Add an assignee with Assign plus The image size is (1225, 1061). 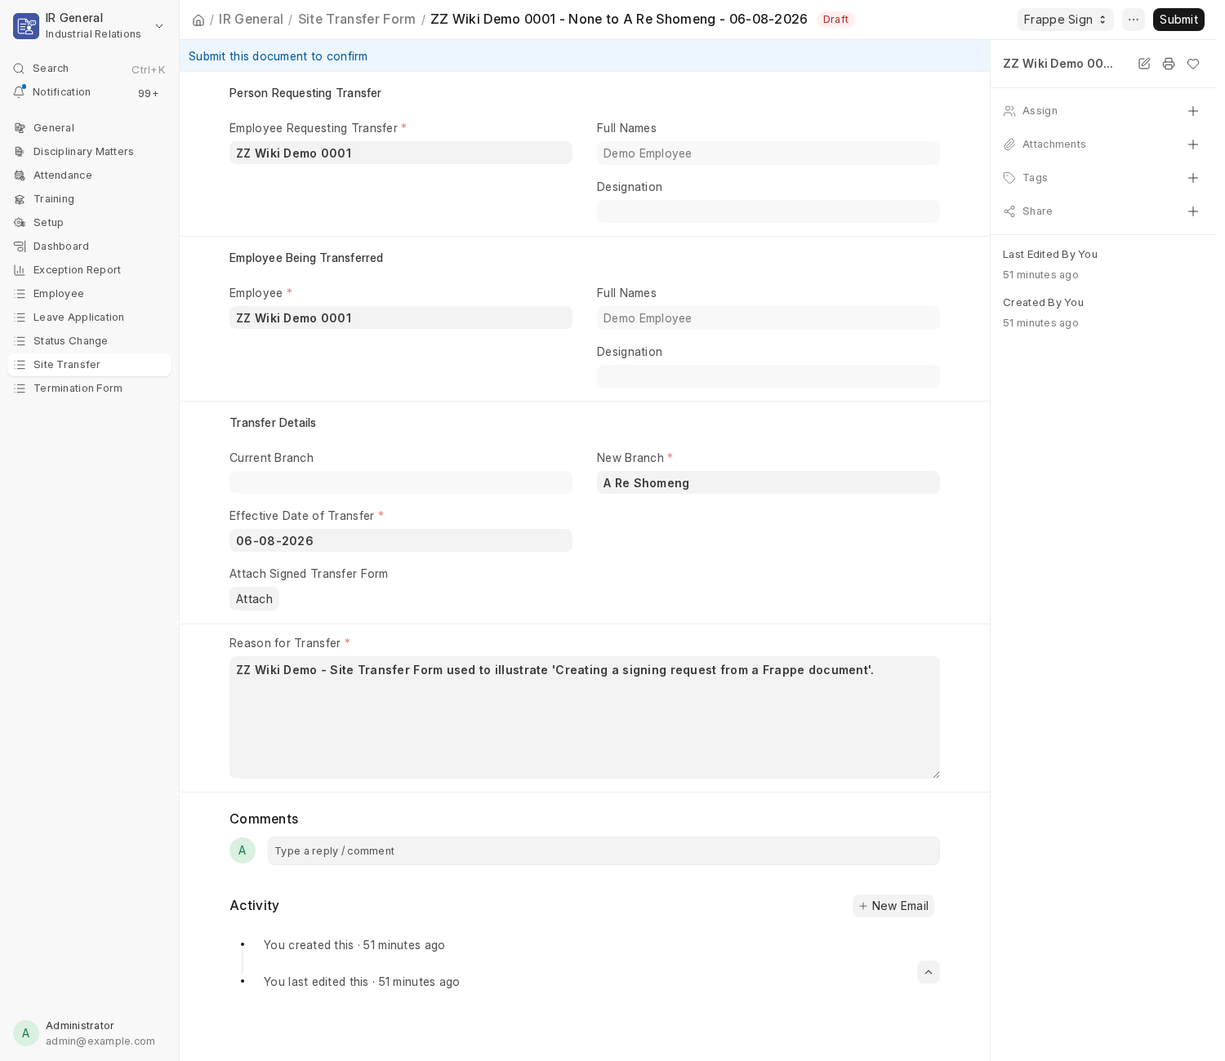1193,111
